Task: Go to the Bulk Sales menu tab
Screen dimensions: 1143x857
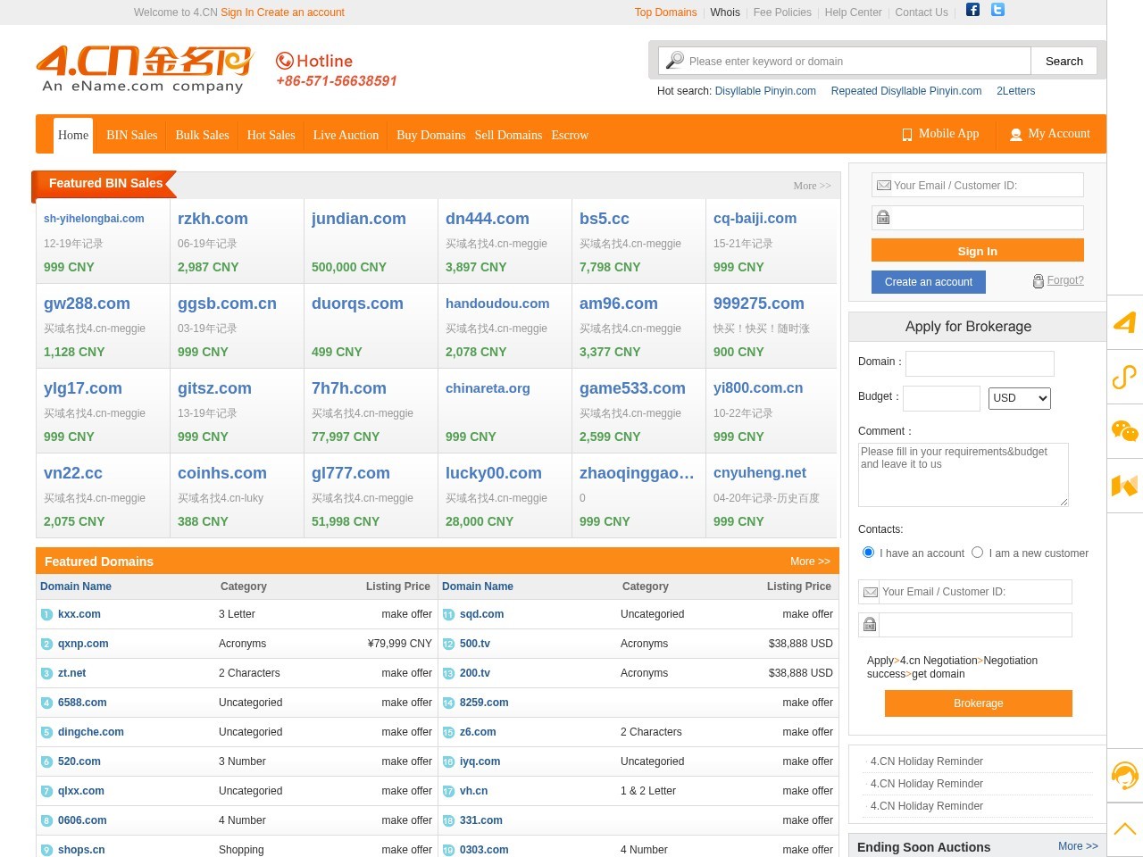Action: point(202,136)
